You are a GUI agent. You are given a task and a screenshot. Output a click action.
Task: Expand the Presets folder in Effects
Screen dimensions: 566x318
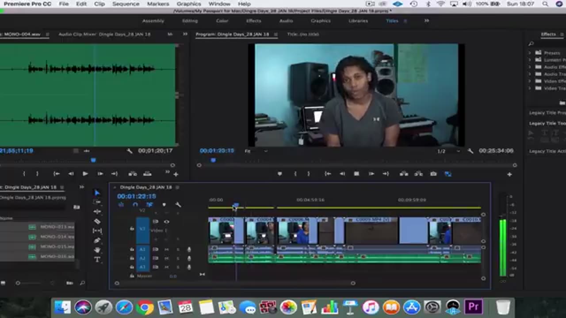(x=530, y=53)
